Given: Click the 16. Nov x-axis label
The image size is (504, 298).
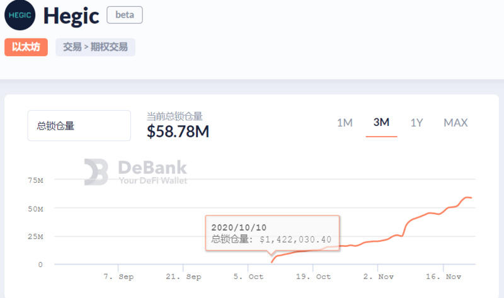Looking at the screenshot, I should 445,277.
